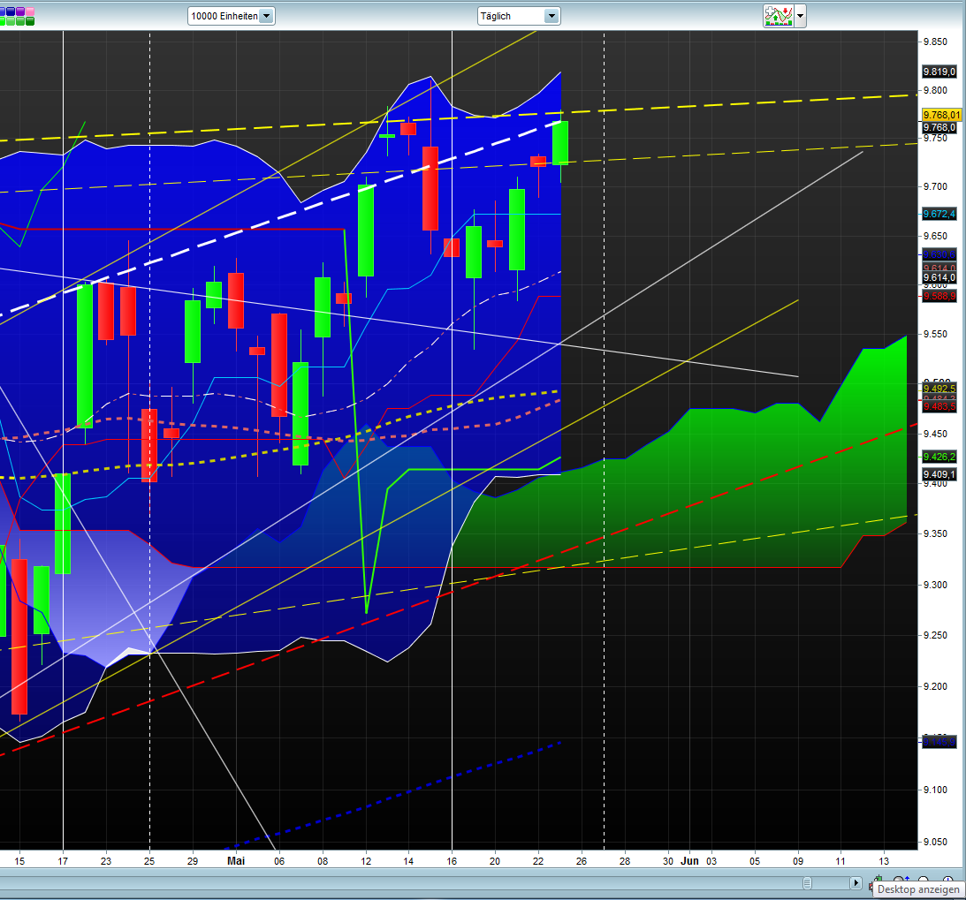Select the purple color scheme square
Viewport: 966px width, 900px height.
pyautogui.click(x=20, y=11)
